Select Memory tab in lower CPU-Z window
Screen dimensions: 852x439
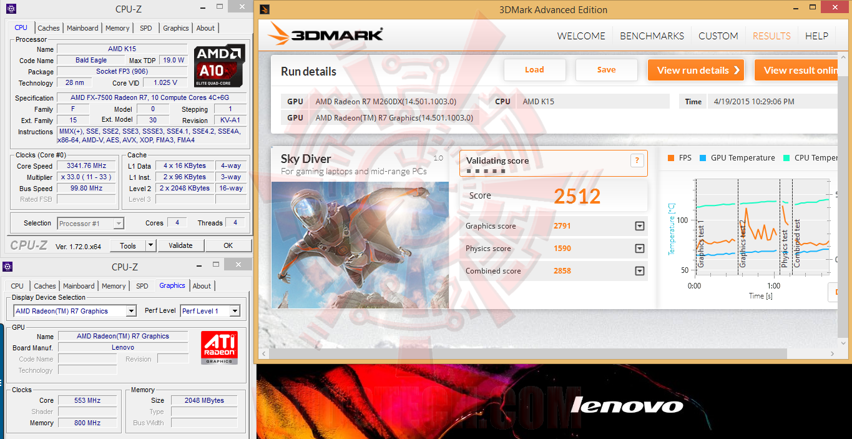(x=114, y=286)
